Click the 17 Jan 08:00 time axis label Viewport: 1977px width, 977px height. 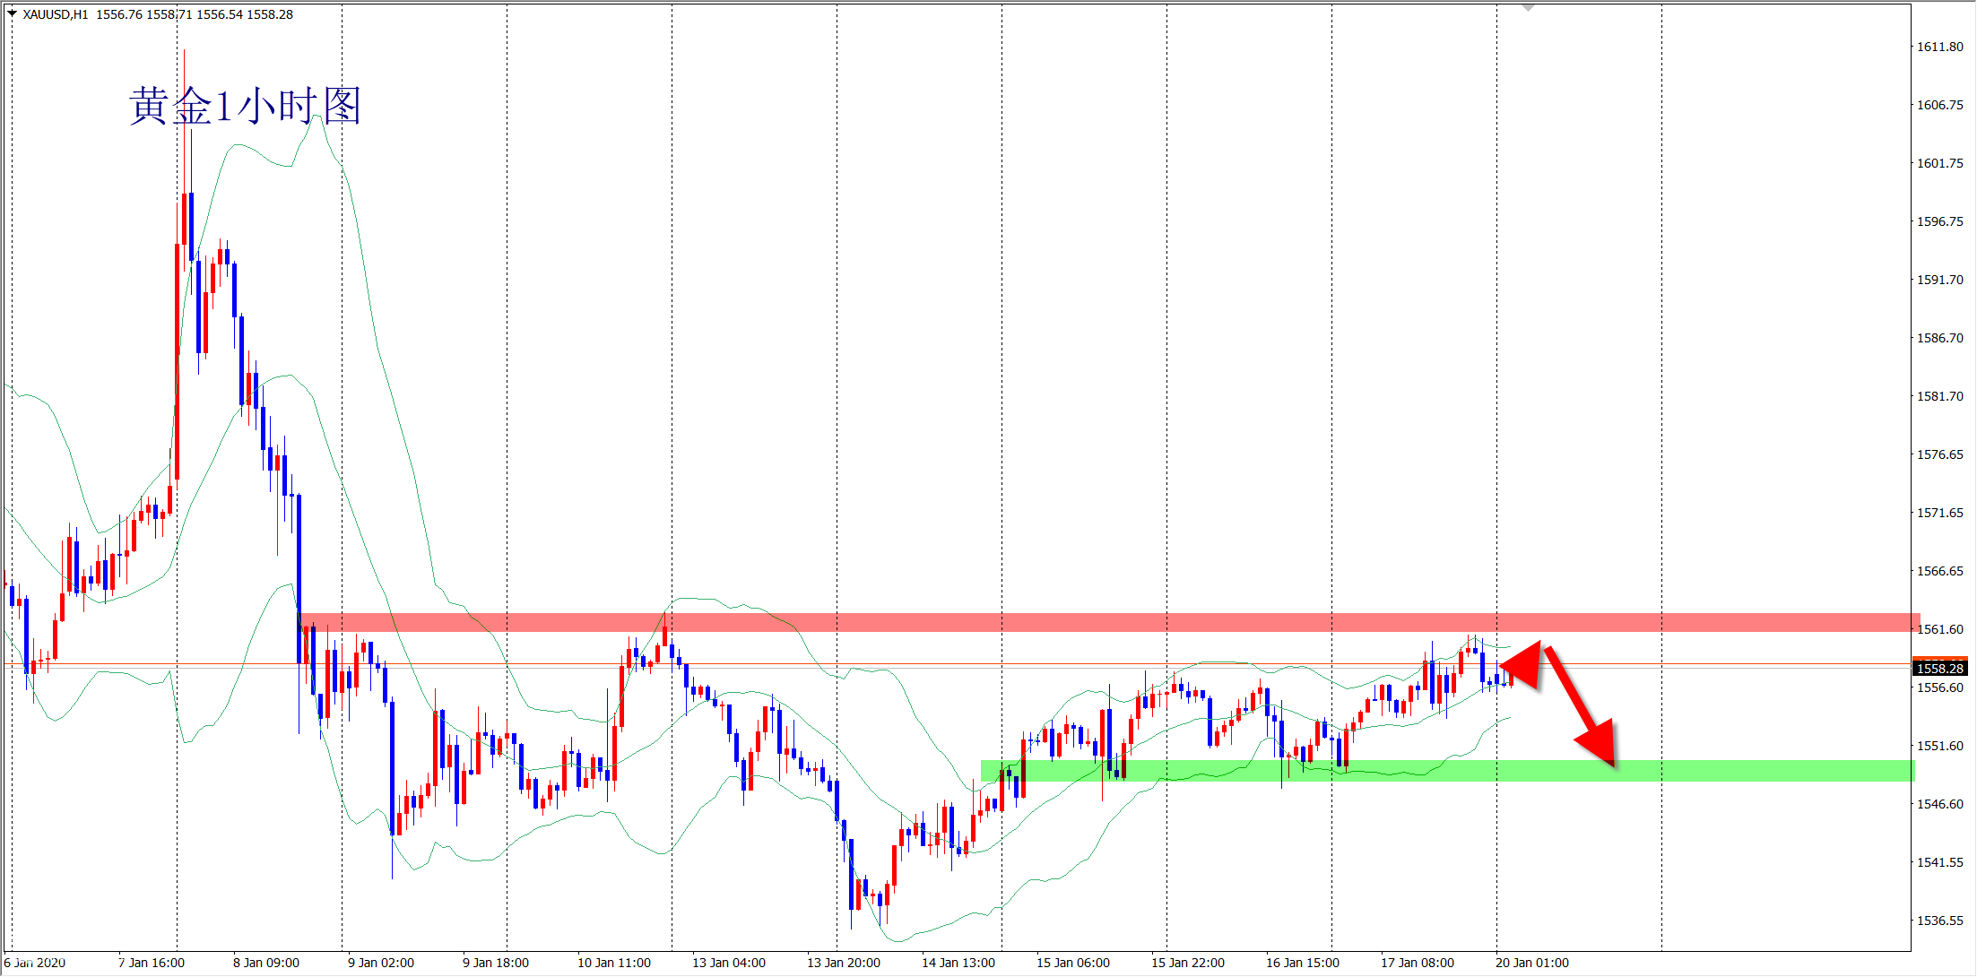[x=1417, y=963]
